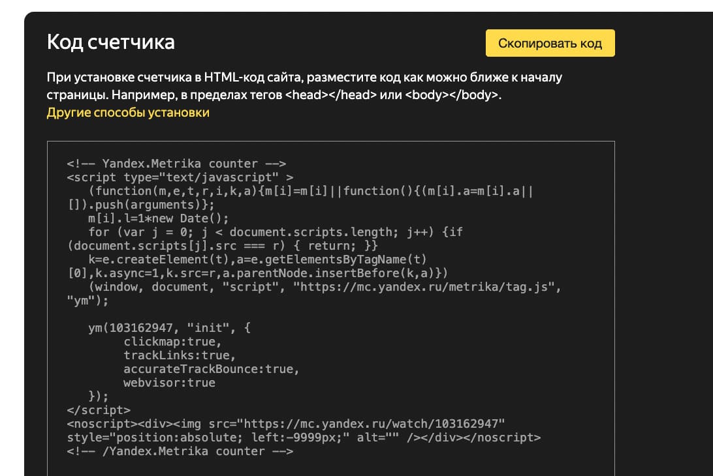The height and width of the screenshot is (476, 713).
Task: Click the '<script type="text/javascript" >' line
Action: [x=180, y=177]
